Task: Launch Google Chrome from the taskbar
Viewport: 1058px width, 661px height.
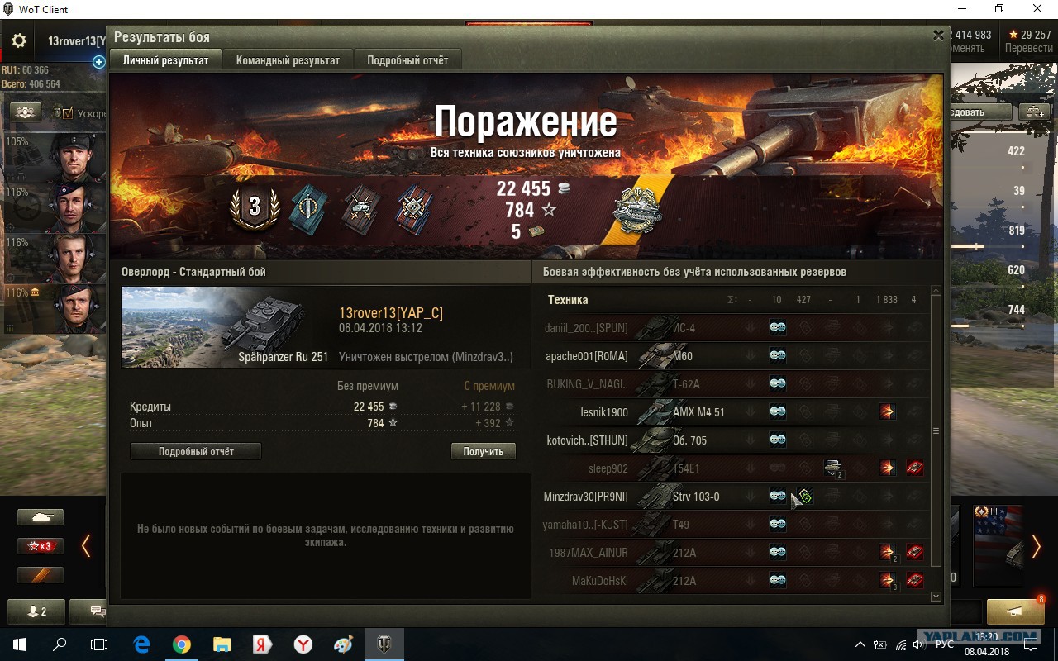Action: tap(182, 644)
